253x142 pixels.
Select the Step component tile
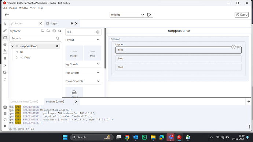[x=92, y=53]
